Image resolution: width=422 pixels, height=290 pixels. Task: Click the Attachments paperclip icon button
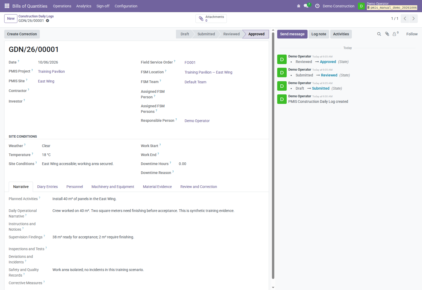point(211,18)
